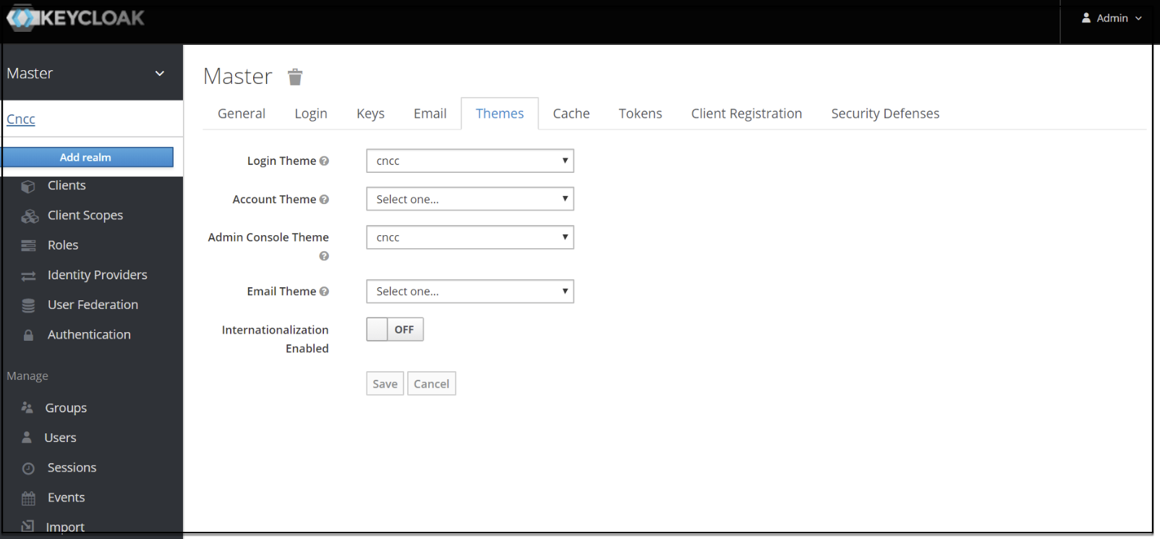
Task: Click the Admin user avatar icon
Action: (x=1086, y=18)
